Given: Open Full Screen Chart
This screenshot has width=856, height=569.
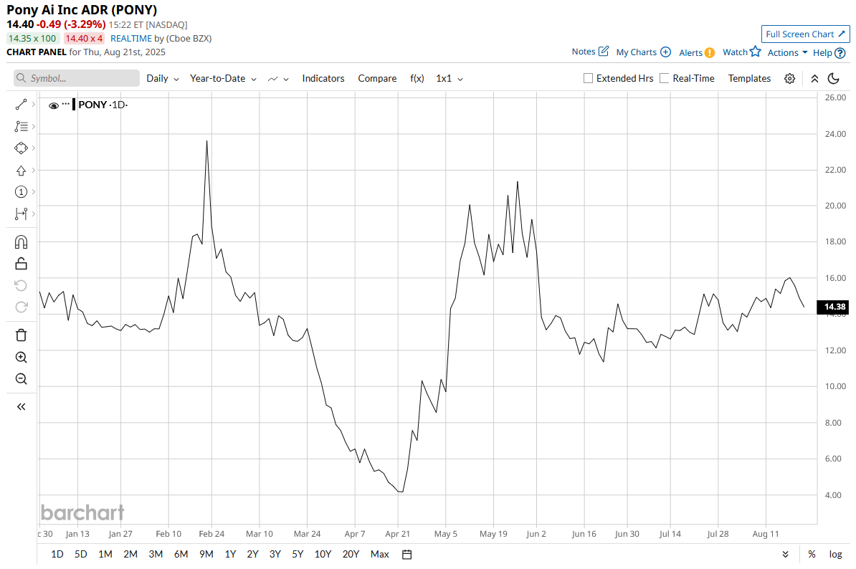Looking at the screenshot, I should 805,34.
